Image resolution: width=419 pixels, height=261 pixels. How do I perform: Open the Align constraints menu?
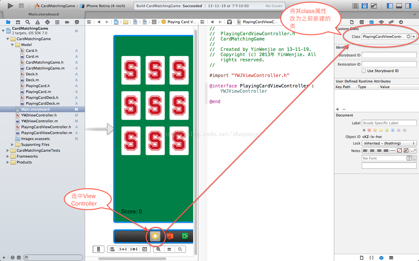click(x=112, y=249)
